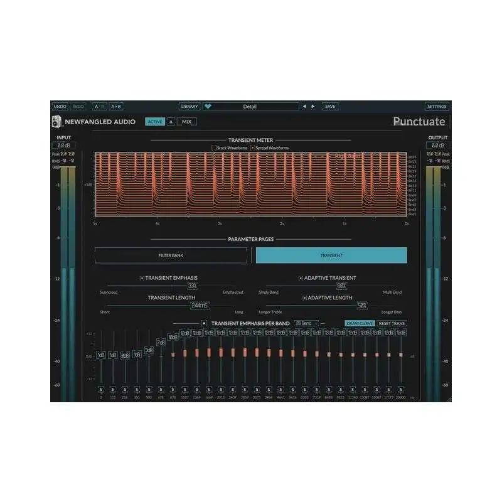Open SETTINGS
This screenshot has height=502, width=502.
(437, 106)
